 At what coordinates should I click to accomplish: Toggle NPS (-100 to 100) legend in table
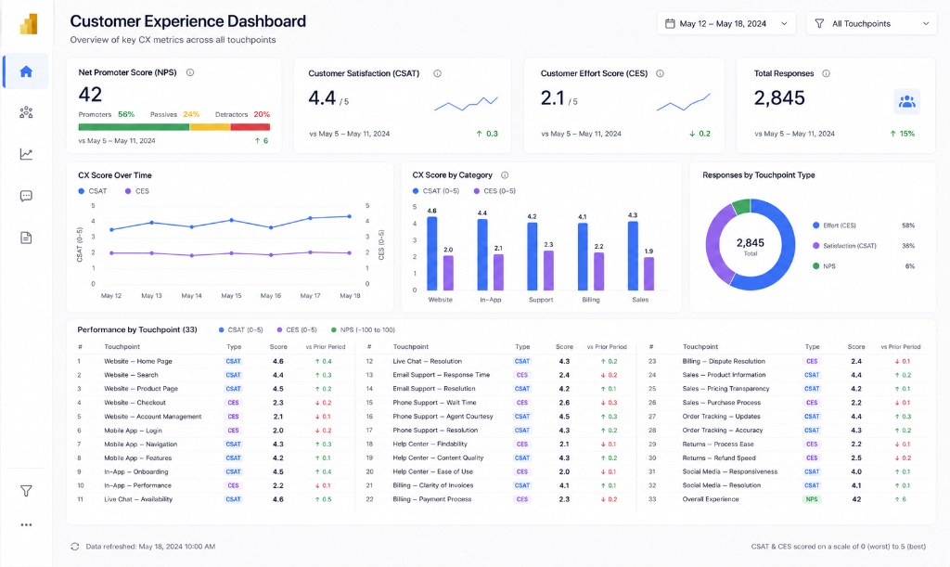(x=363, y=330)
